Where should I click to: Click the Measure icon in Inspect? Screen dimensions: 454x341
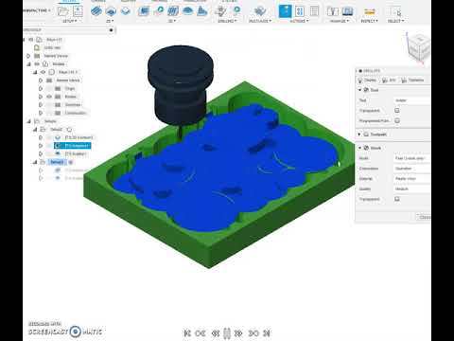[x=369, y=11]
